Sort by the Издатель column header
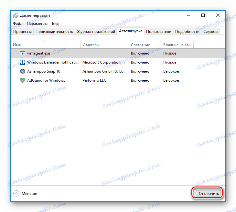This screenshot has height=212, width=236. [105, 45]
